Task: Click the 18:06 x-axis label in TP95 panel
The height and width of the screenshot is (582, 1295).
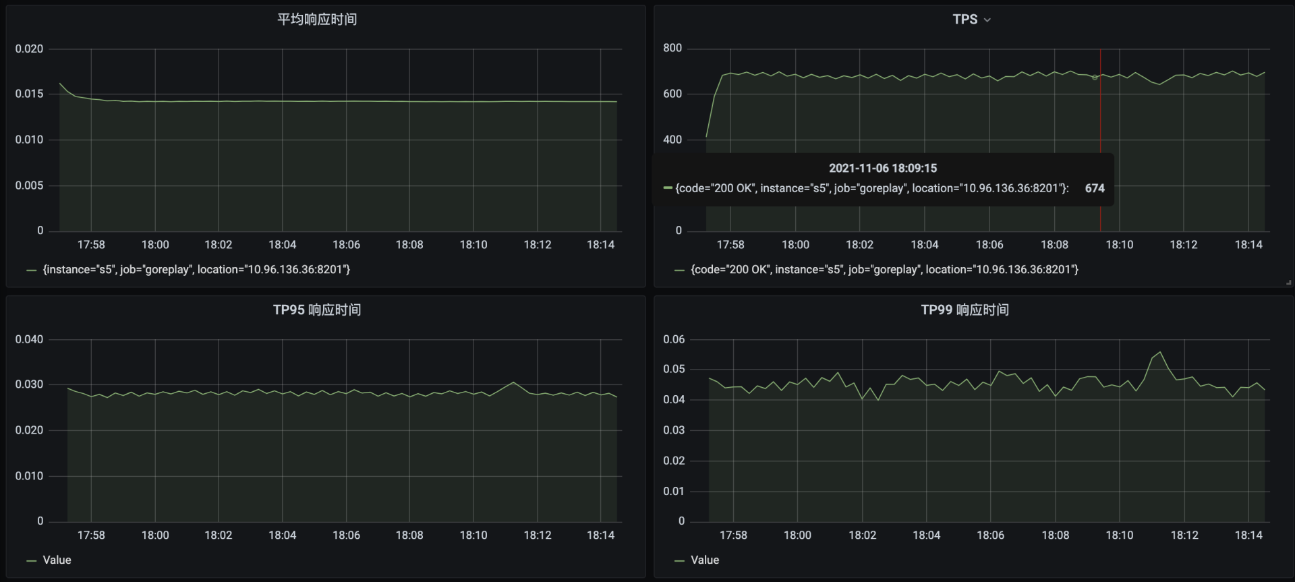Action: click(x=346, y=535)
